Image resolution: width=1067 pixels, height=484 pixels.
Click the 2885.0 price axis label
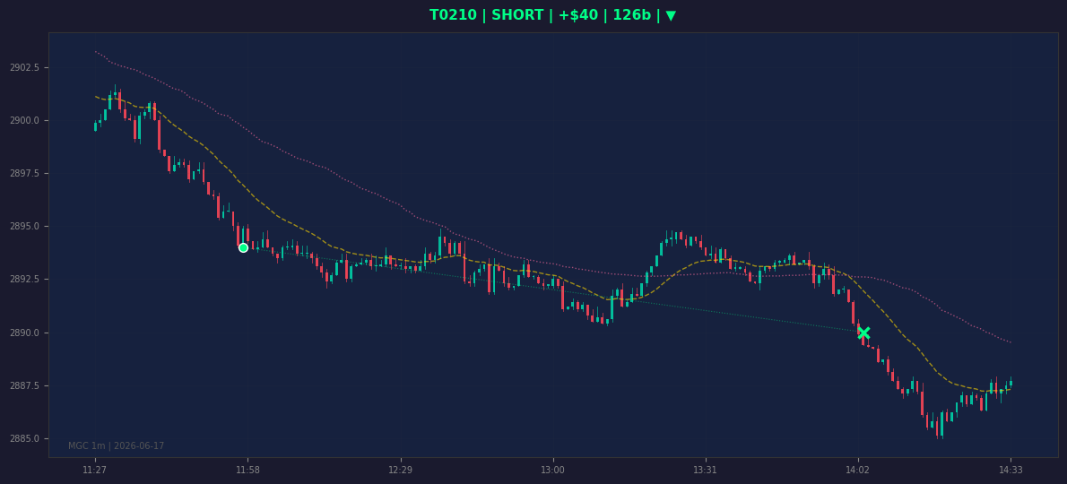pos(24,438)
